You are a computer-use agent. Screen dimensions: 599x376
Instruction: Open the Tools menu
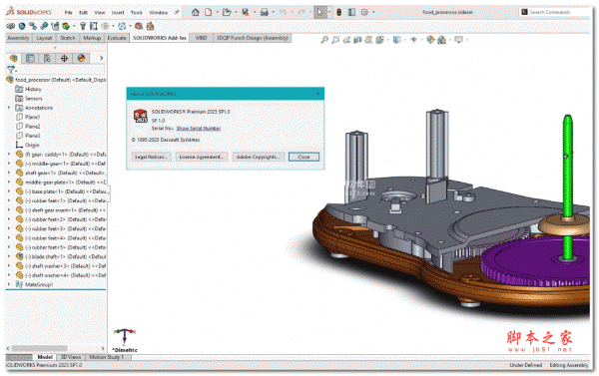tap(137, 13)
